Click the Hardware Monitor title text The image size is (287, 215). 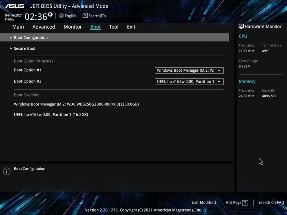click(x=263, y=26)
